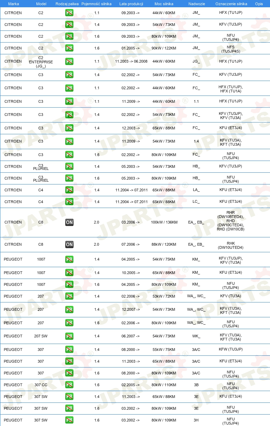
Task: Click the C2 ENTERPRISE (JG_) model cell
Action: click(41, 61)
